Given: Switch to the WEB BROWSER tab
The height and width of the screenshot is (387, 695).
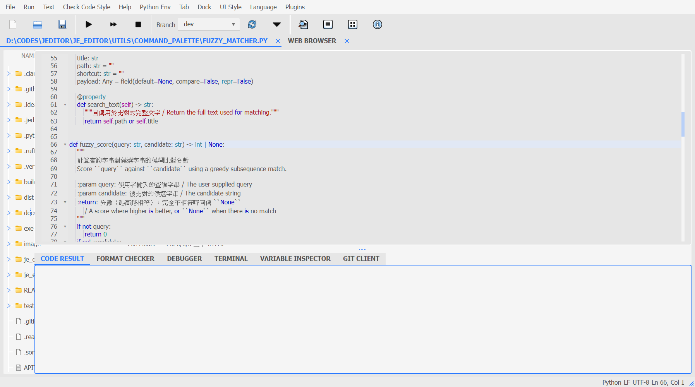Looking at the screenshot, I should (x=312, y=41).
